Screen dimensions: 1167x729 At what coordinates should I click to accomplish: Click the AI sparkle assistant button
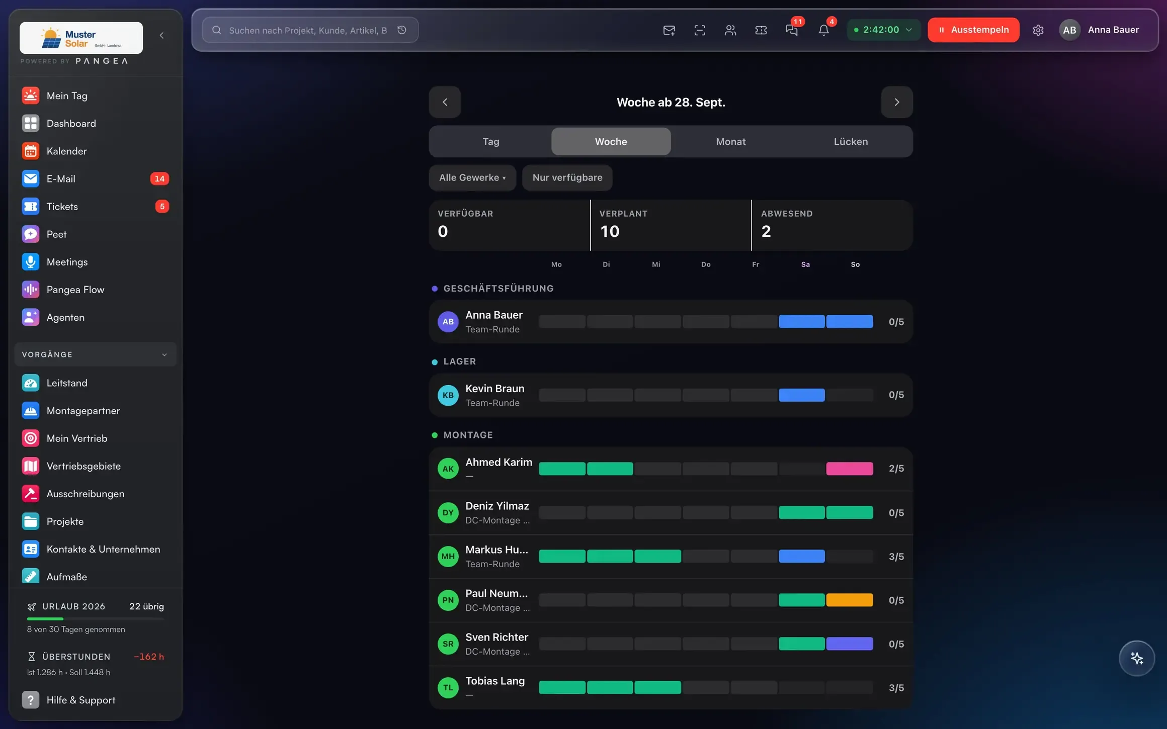point(1136,658)
